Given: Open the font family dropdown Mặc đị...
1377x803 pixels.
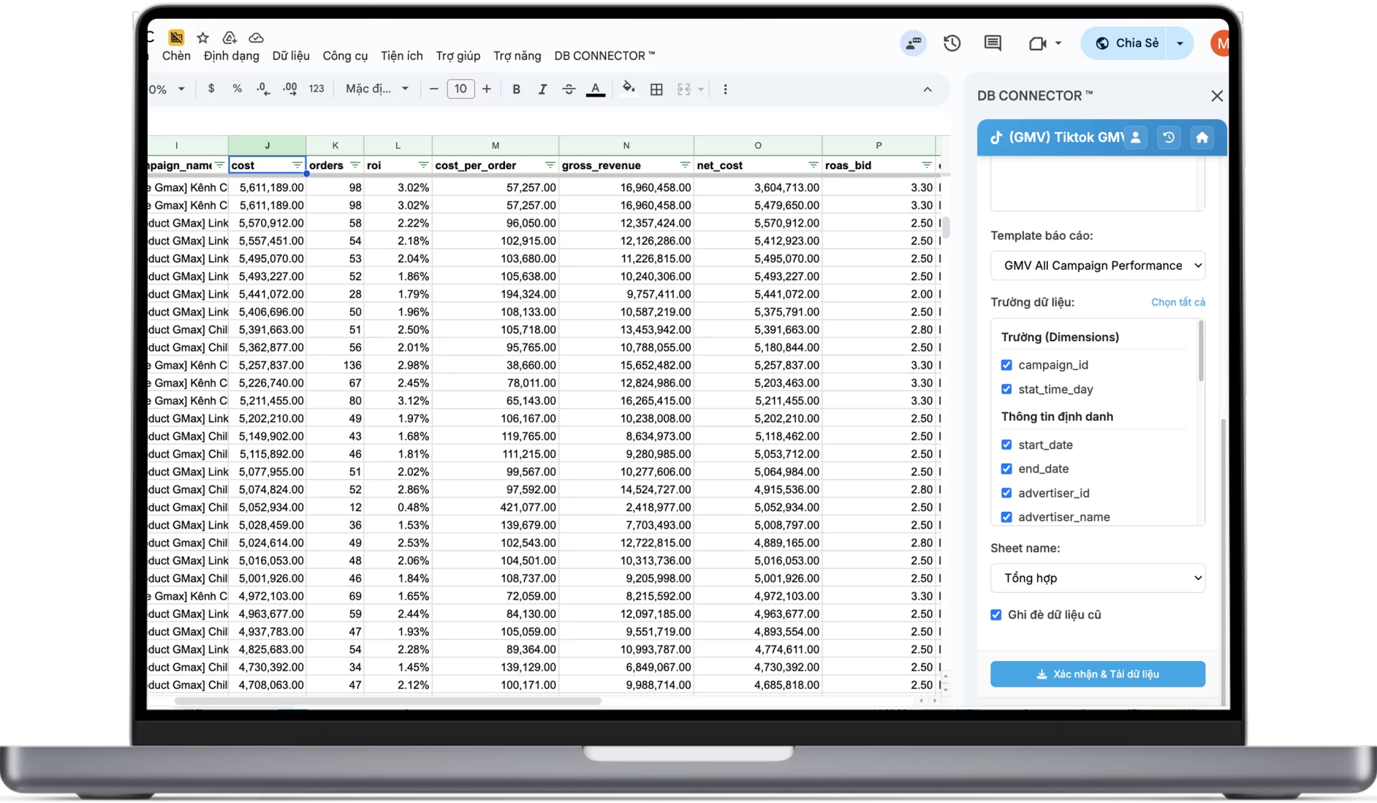Looking at the screenshot, I should coord(377,89).
